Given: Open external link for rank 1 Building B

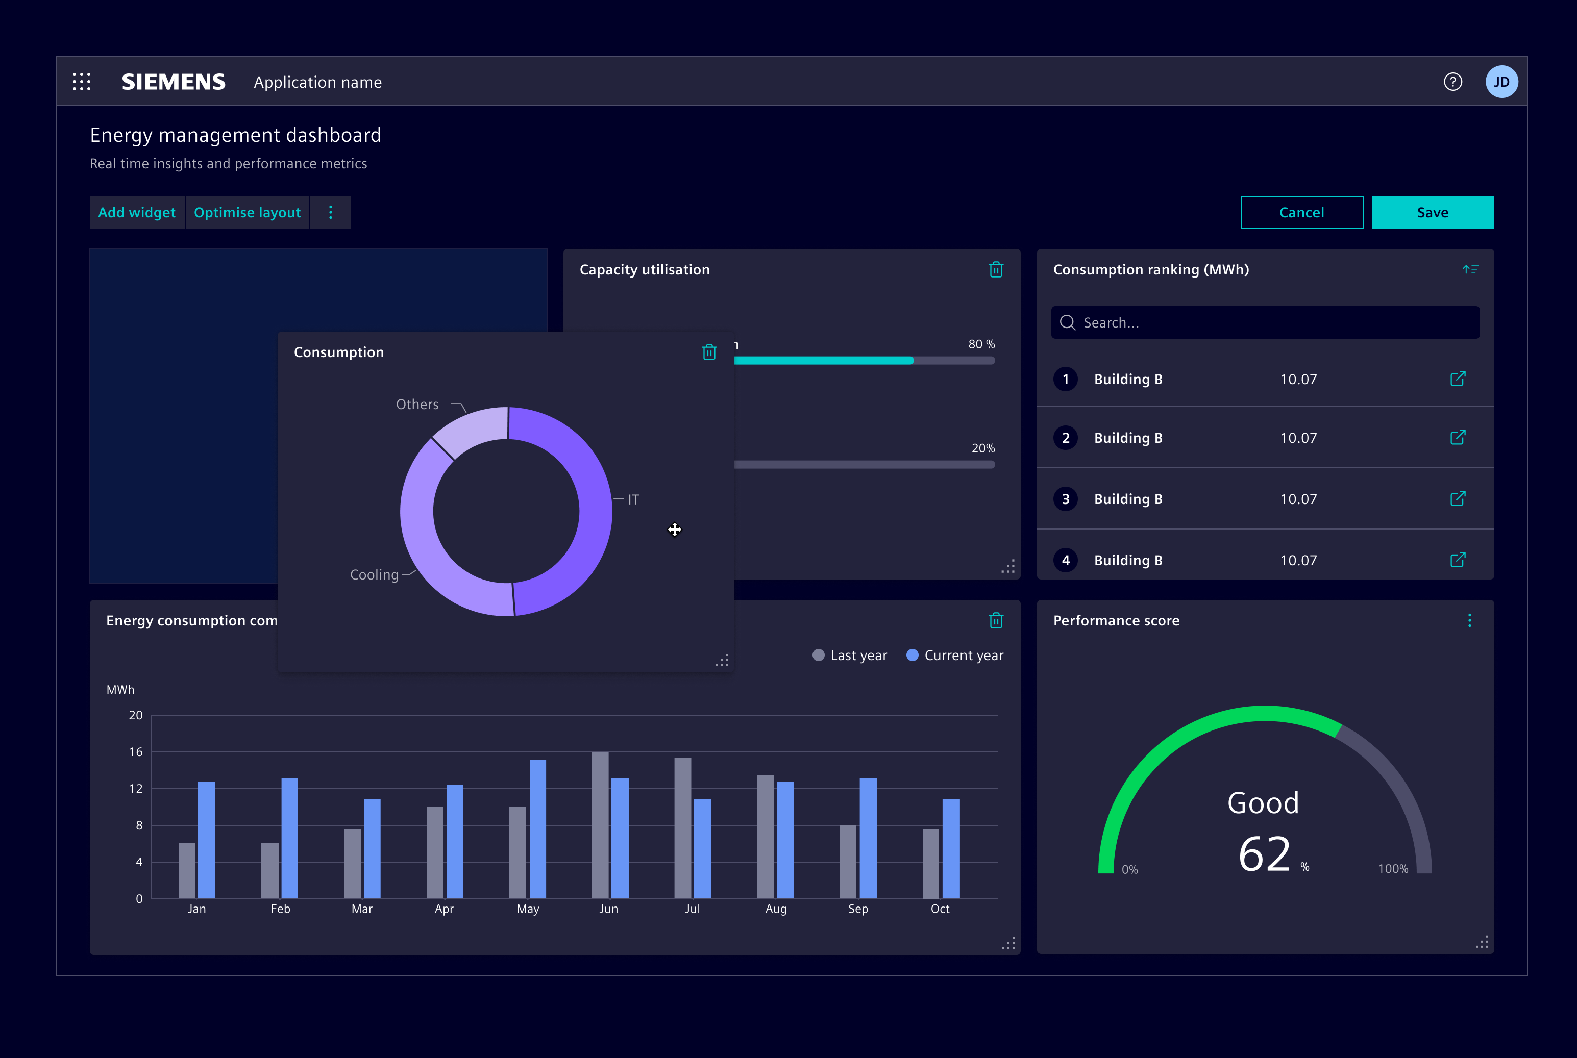Looking at the screenshot, I should [x=1458, y=379].
